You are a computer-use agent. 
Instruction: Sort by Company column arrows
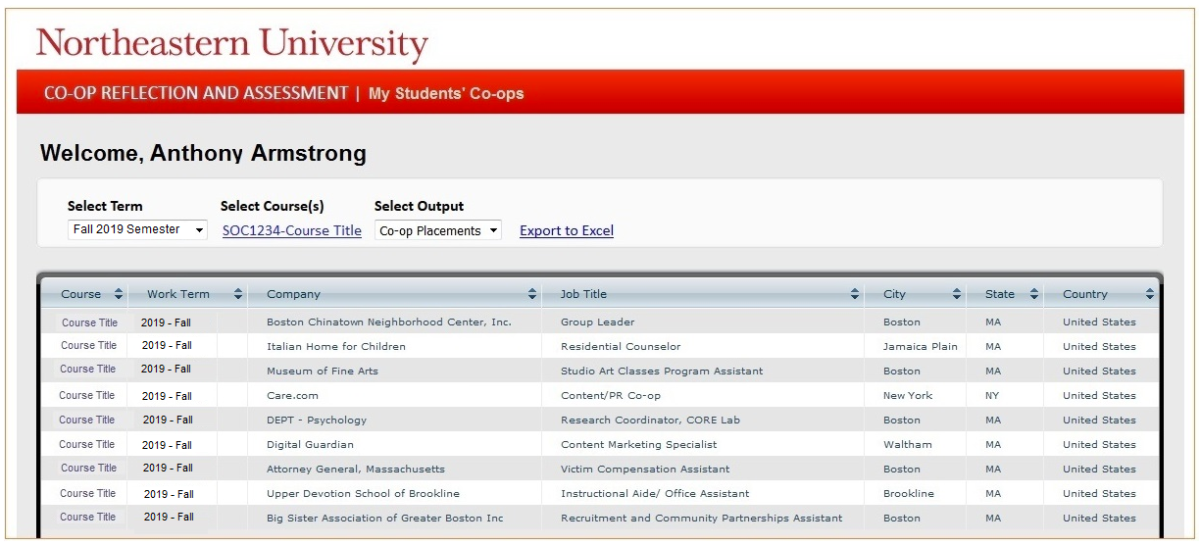[532, 294]
